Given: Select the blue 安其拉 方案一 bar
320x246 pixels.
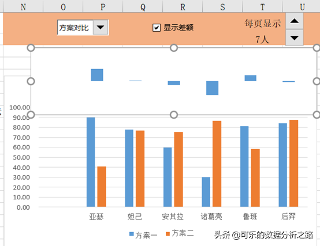Looking at the screenshot, I should (168, 177).
